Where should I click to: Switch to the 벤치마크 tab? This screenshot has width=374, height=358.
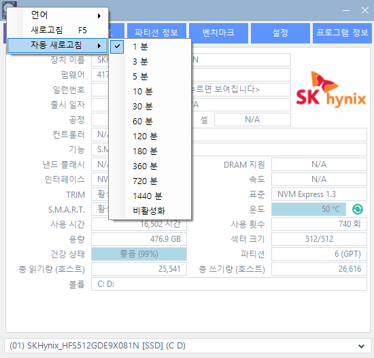point(218,33)
